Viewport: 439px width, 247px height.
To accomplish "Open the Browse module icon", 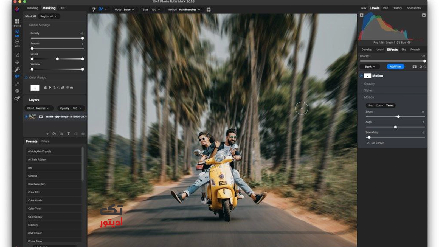I will pos(17,22).
